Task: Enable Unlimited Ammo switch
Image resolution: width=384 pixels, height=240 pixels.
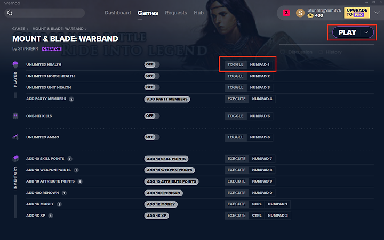Action: [x=151, y=137]
